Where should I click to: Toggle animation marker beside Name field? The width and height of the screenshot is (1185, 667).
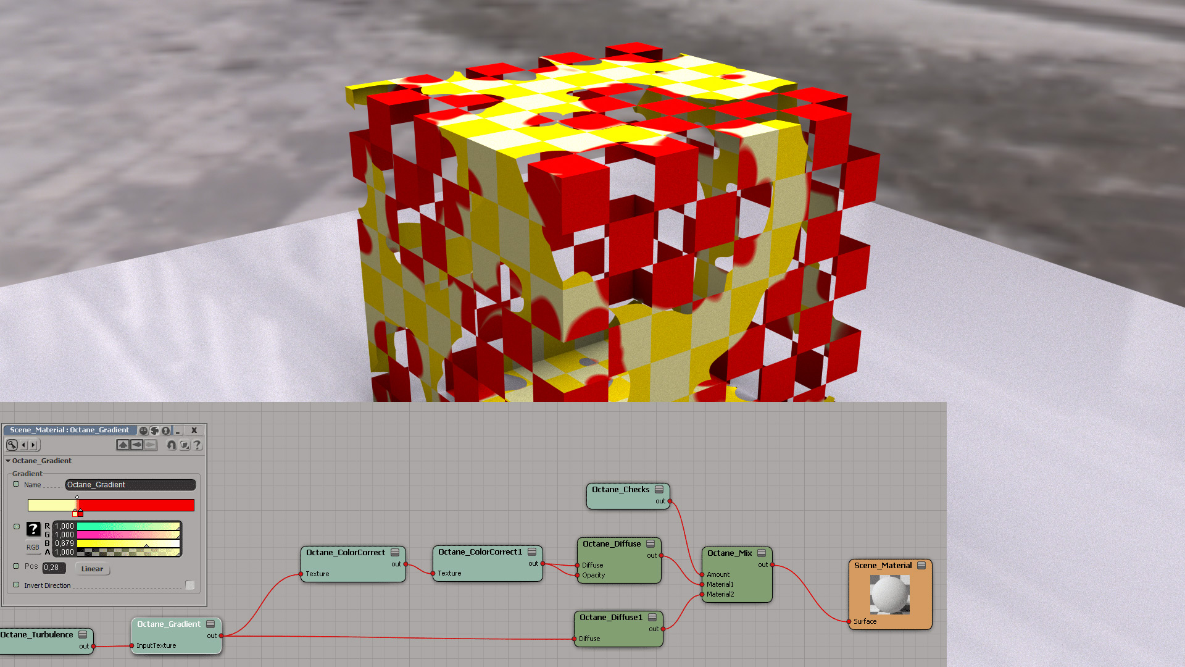pyautogui.click(x=16, y=484)
